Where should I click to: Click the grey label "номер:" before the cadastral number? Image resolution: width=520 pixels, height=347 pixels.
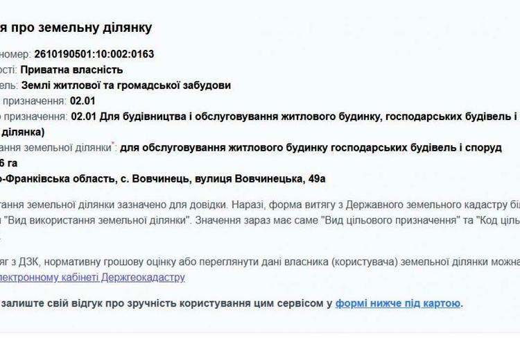tap(15, 54)
